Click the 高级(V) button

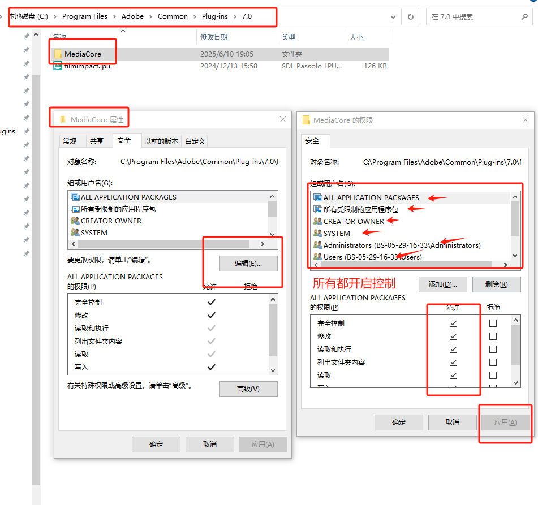pos(248,389)
